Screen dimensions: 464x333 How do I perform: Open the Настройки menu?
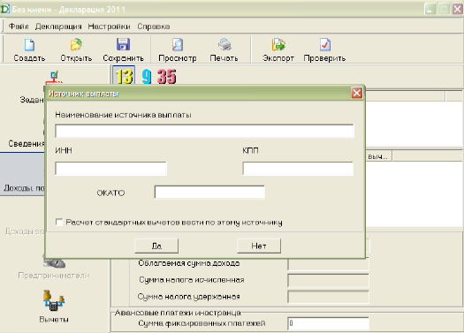pos(109,26)
